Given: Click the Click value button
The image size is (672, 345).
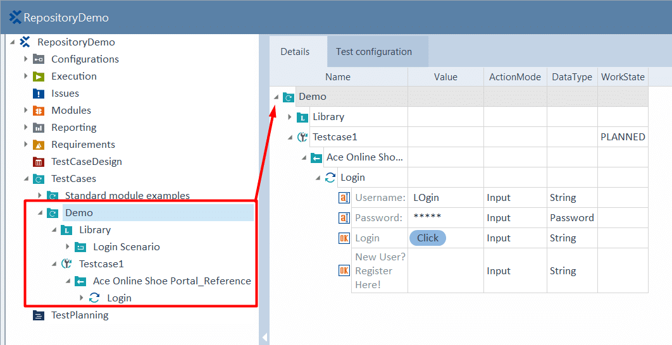Looking at the screenshot, I should (428, 238).
